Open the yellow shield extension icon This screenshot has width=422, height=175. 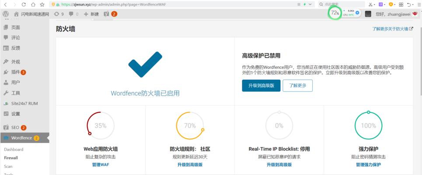tap(391, 4)
